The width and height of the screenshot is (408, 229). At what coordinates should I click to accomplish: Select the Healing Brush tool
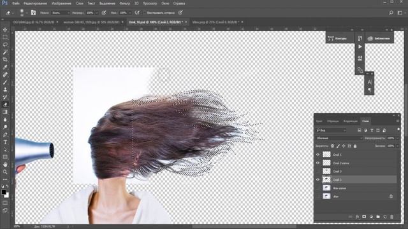click(x=5, y=75)
